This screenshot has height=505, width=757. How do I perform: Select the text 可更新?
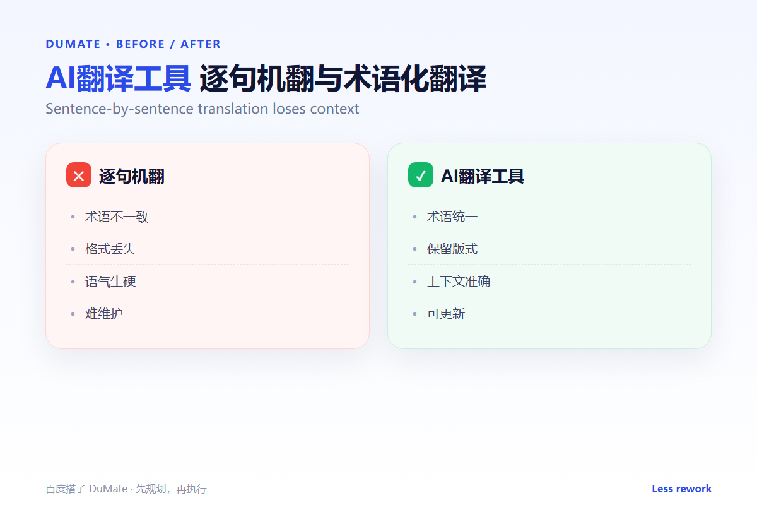(x=446, y=314)
